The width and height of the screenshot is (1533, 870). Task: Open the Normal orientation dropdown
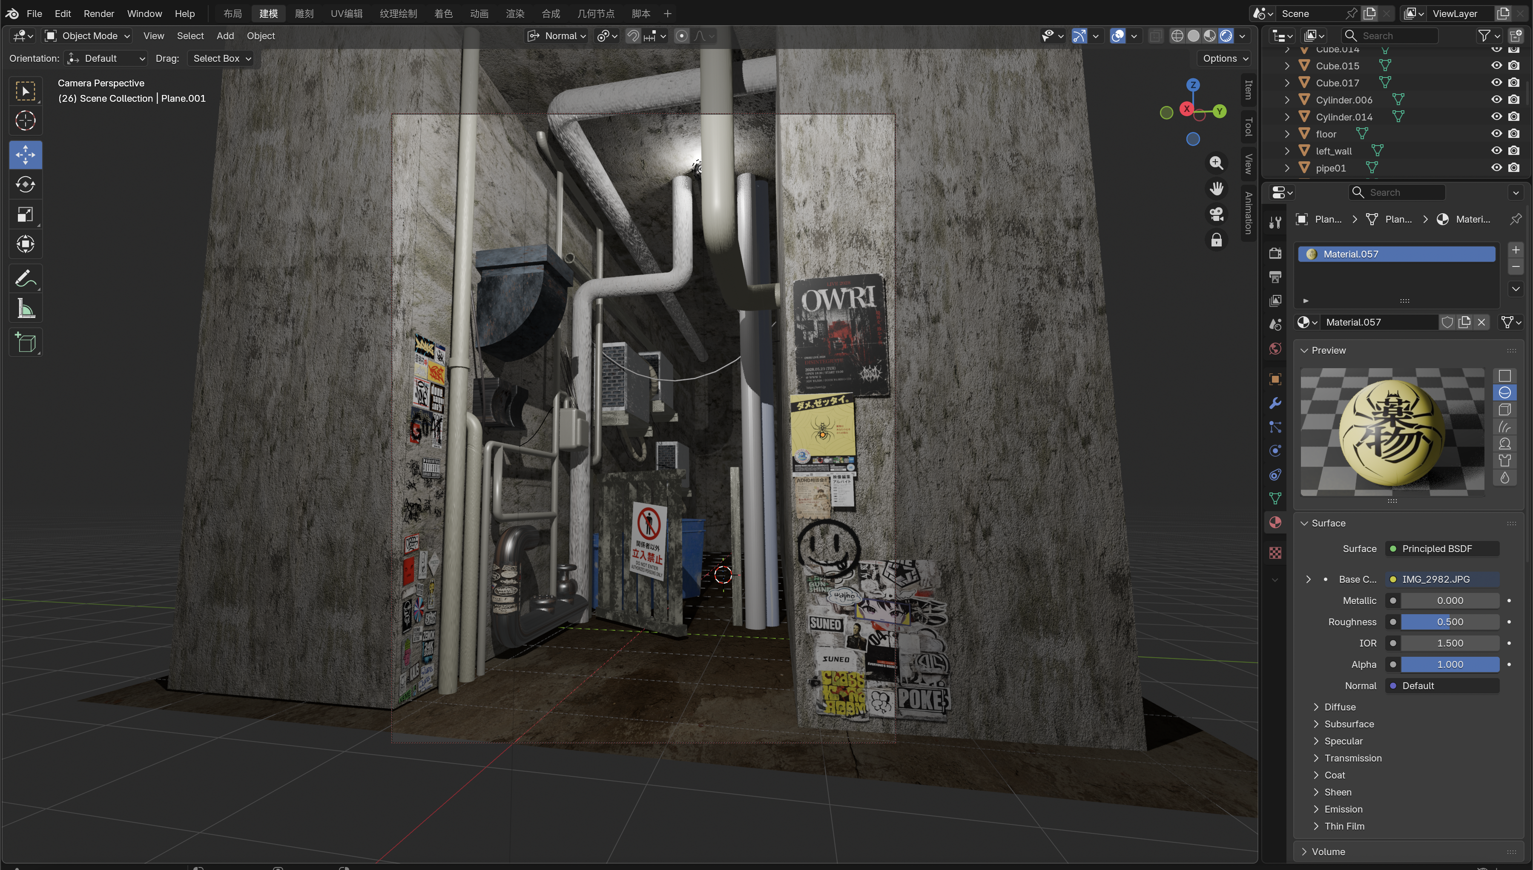coord(557,36)
